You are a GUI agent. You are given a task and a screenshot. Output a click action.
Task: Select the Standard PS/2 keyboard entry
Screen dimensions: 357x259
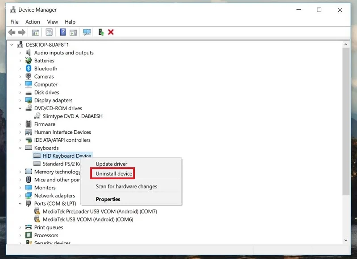pyautogui.click(x=62, y=164)
